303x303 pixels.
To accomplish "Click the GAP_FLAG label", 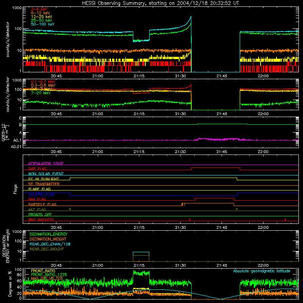I will click(37, 169).
